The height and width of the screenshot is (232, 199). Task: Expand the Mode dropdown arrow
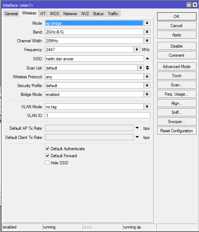click(147, 23)
